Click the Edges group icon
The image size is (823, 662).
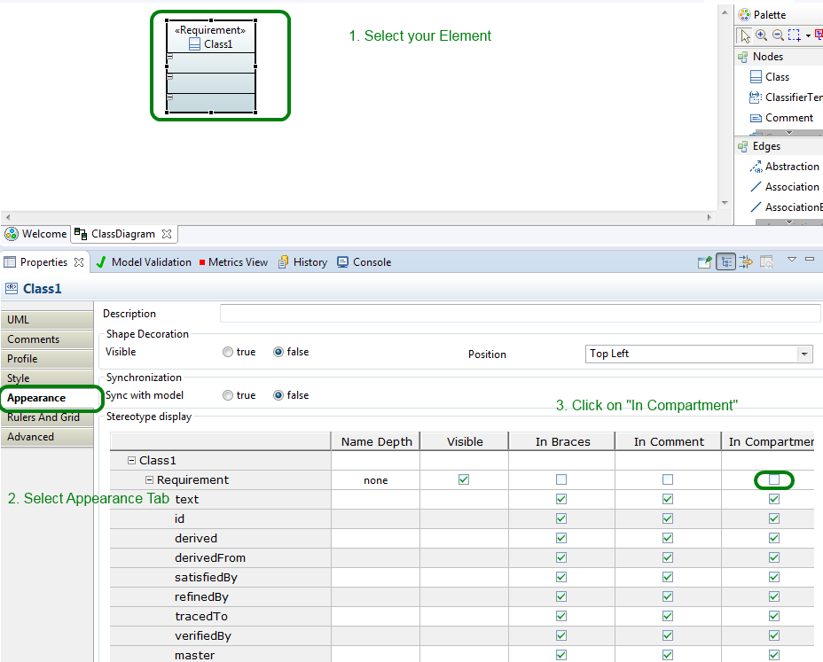[742, 146]
